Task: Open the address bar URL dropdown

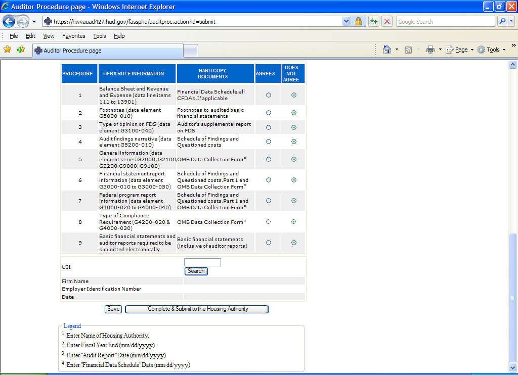Action: [x=346, y=22]
